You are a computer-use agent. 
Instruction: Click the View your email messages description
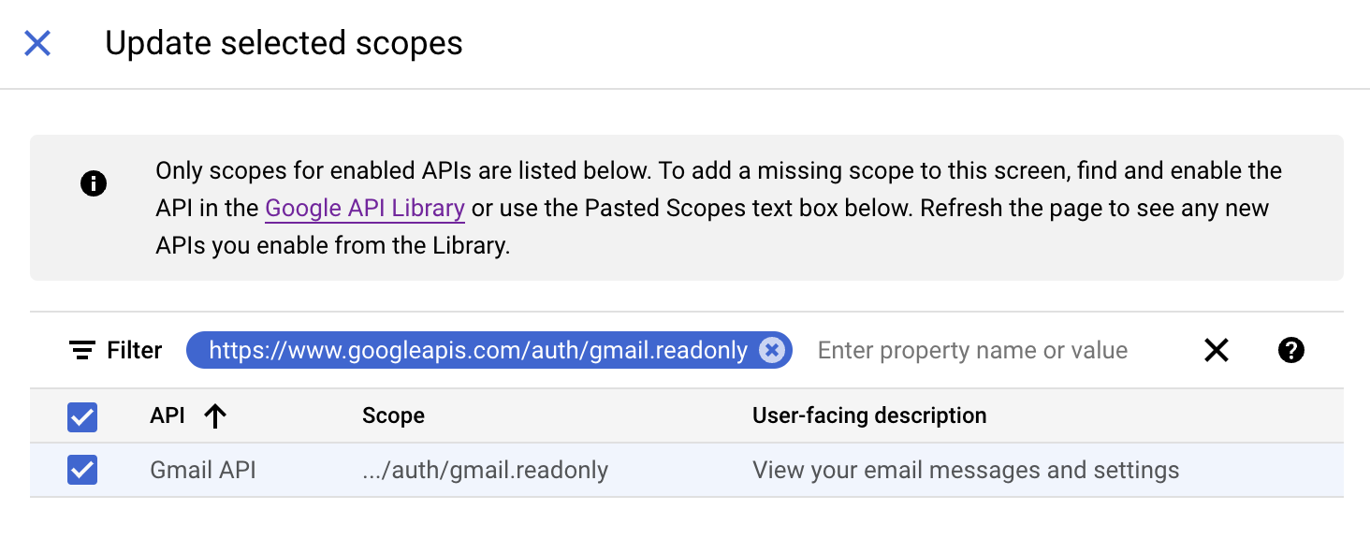(966, 470)
